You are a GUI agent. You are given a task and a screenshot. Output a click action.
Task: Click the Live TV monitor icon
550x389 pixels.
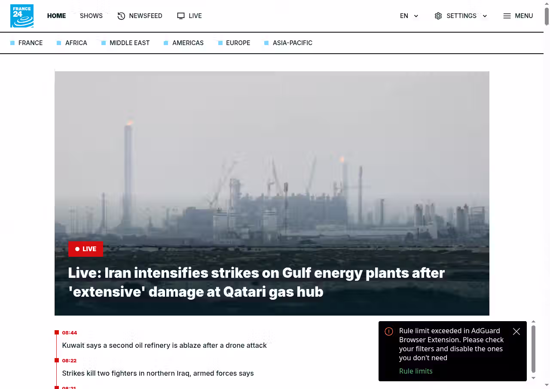point(181,16)
